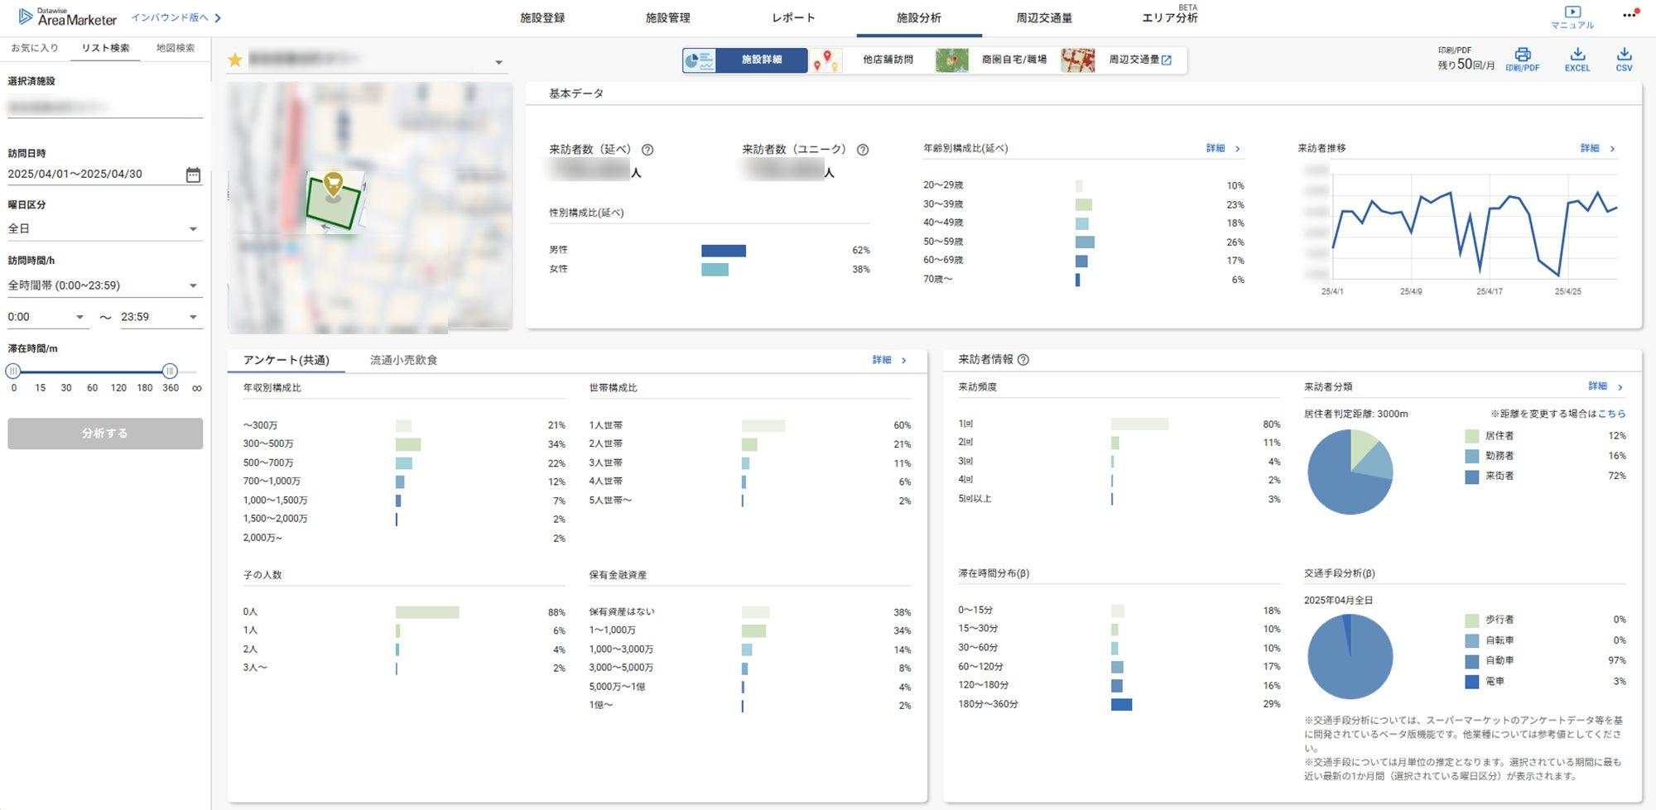Click the 居住者判定距離: 3000m text
This screenshot has width=1656, height=810.
pos(1355,414)
